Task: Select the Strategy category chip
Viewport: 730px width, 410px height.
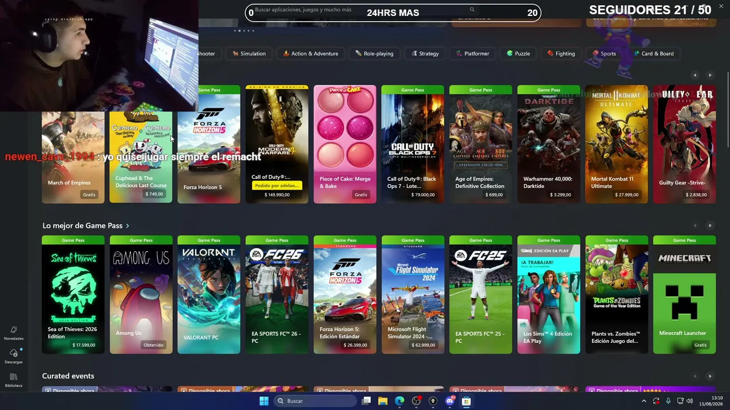Action: coord(425,54)
